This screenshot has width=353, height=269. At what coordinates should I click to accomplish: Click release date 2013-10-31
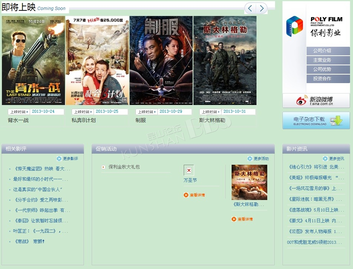(x=235, y=111)
